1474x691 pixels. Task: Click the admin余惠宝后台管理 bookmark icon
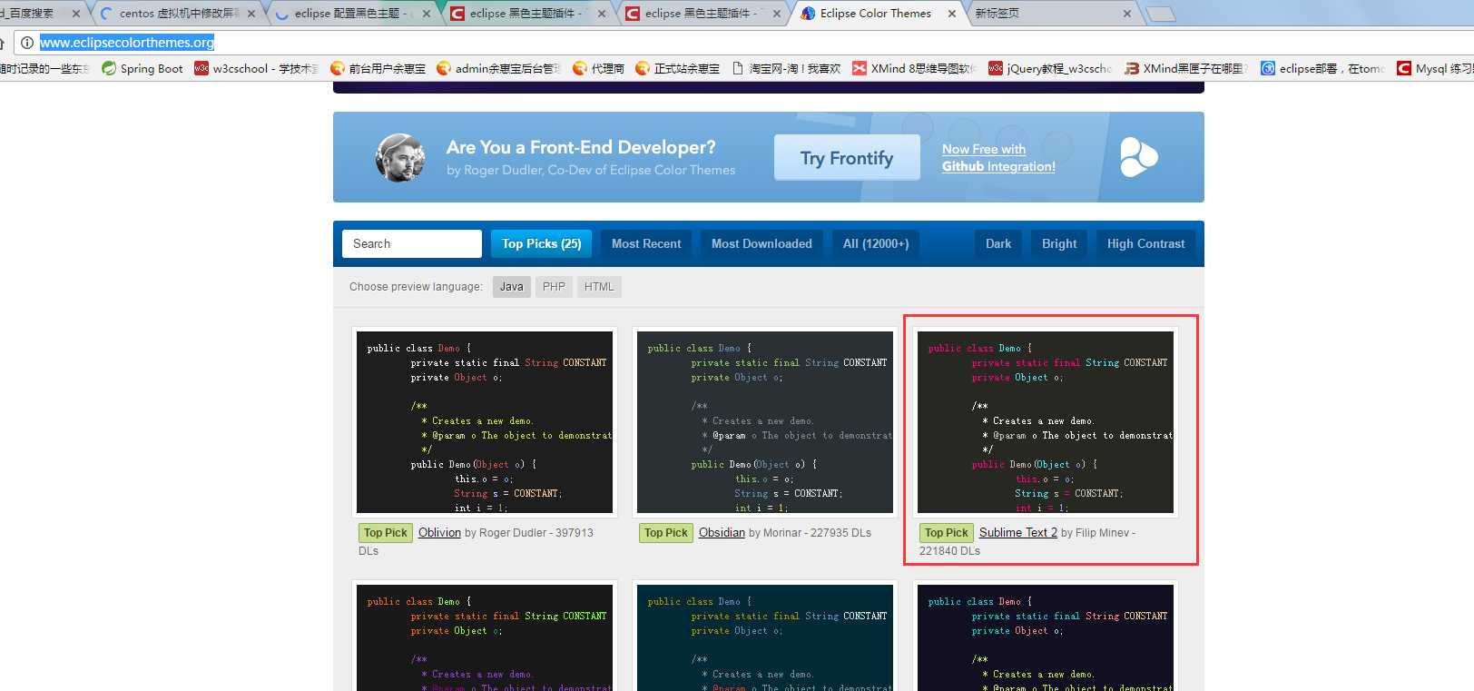[x=444, y=68]
